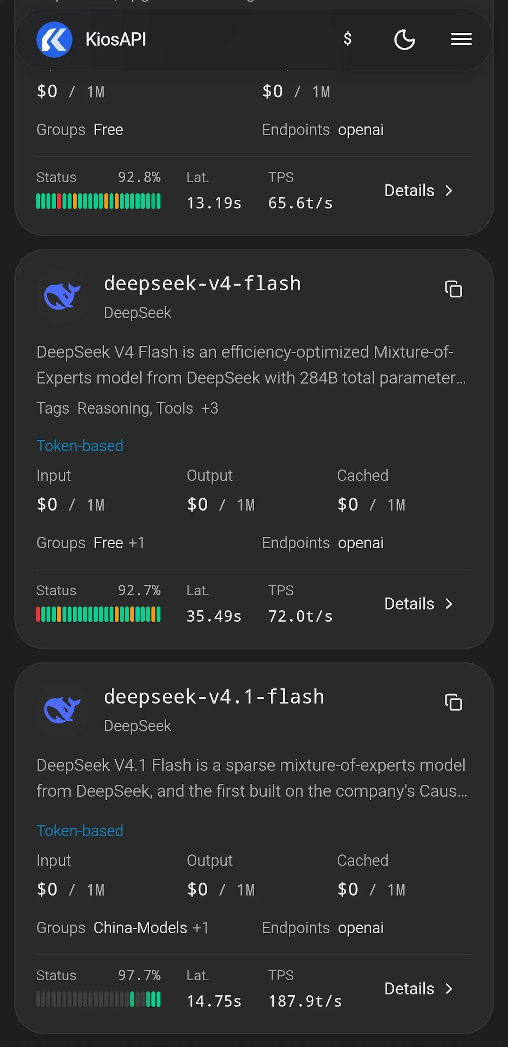Click openai endpoint on deepseek-v4-flash card
Screen dimensions: 508x1047
click(x=361, y=543)
